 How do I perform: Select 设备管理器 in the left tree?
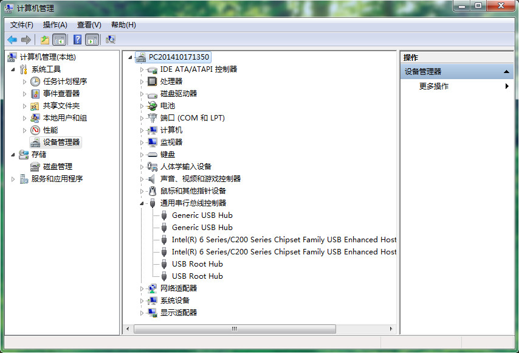click(x=61, y=142)
